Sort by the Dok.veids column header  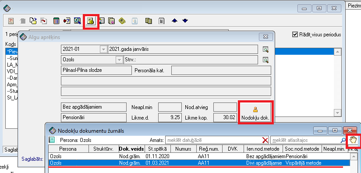(131, 149)
